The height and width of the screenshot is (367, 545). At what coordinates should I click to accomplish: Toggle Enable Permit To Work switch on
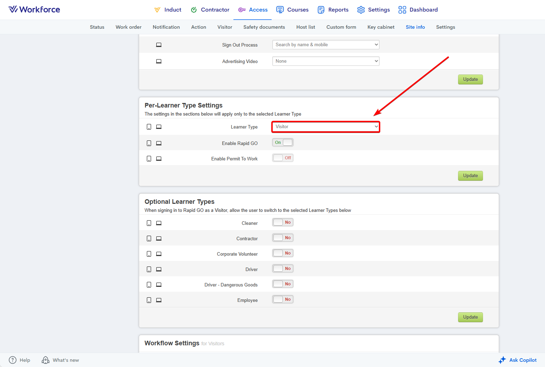point(283,158)
